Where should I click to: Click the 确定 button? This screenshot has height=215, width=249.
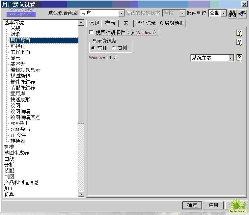click(192, 205)
